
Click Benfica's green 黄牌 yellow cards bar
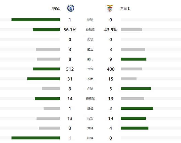coord(134,128)
